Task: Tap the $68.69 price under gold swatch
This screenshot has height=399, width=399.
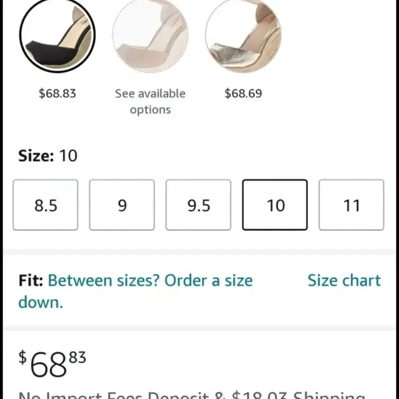Action: click(243, 93)
